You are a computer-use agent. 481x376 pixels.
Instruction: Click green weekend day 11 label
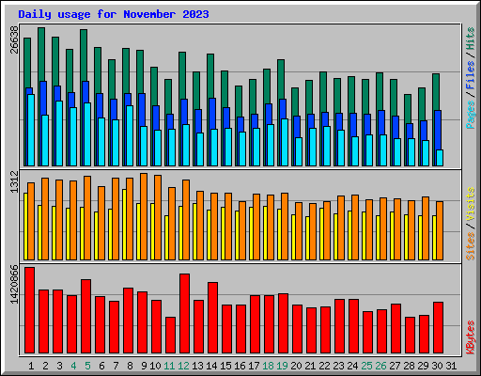pos(169,366)
